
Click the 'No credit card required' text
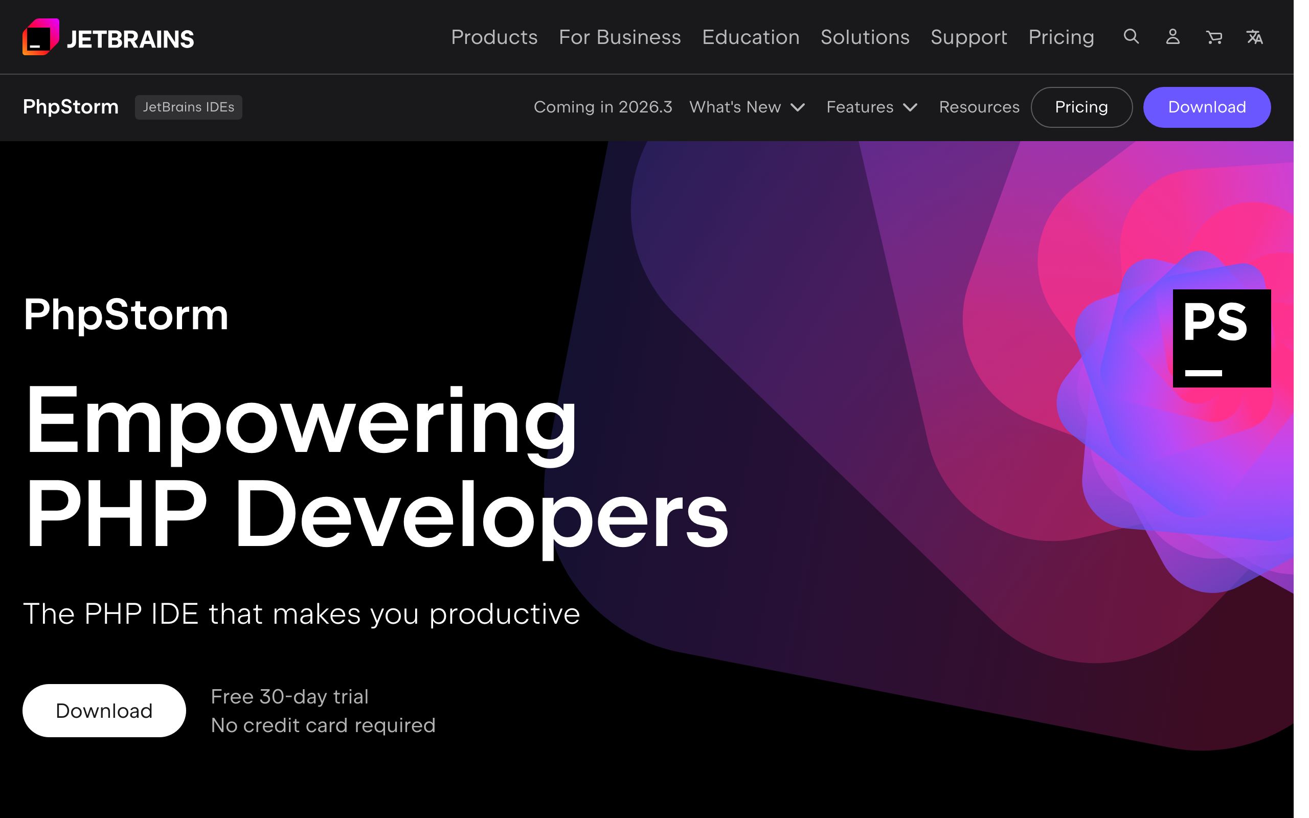point(323,725)
